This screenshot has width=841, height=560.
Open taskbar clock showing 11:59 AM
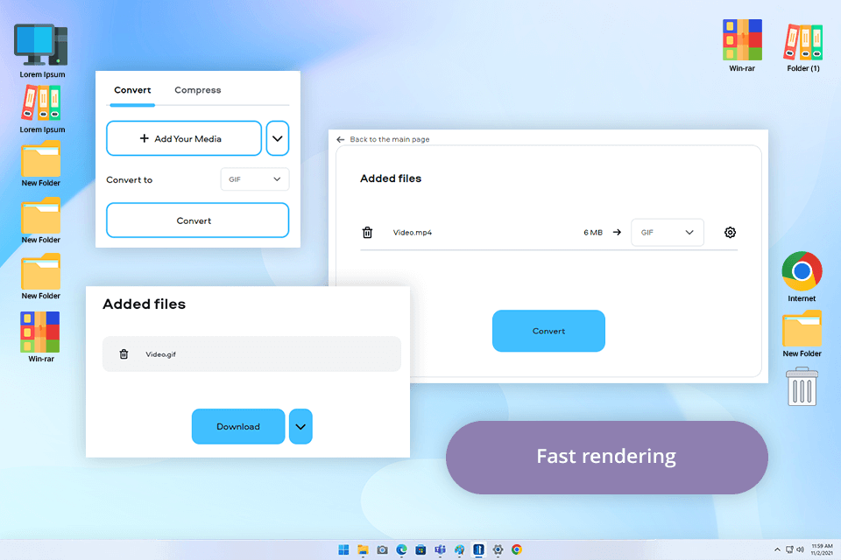click(822, 549)
